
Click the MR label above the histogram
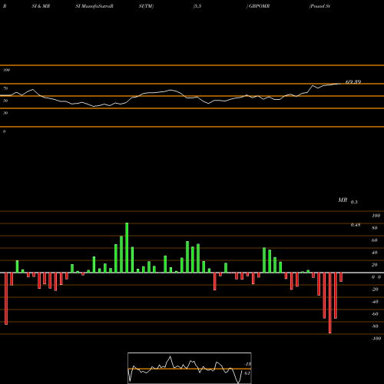(x=343, y=200)
